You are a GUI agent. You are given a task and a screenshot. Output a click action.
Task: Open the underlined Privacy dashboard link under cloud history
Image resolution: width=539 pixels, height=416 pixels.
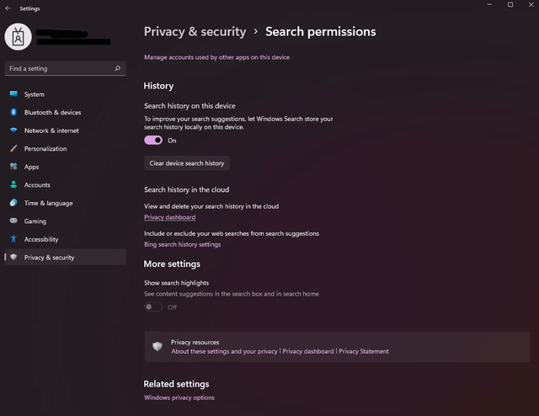pos(170,217)
